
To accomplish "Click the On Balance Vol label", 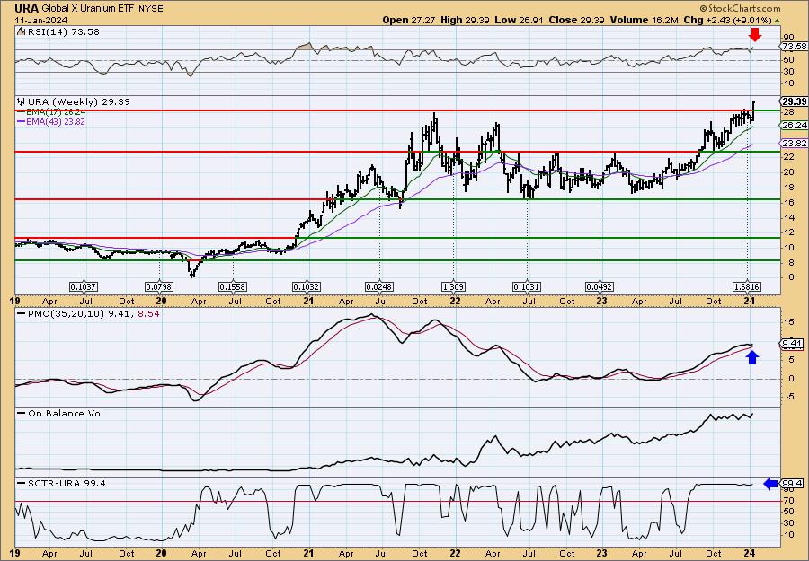I will tap(66, 413).
